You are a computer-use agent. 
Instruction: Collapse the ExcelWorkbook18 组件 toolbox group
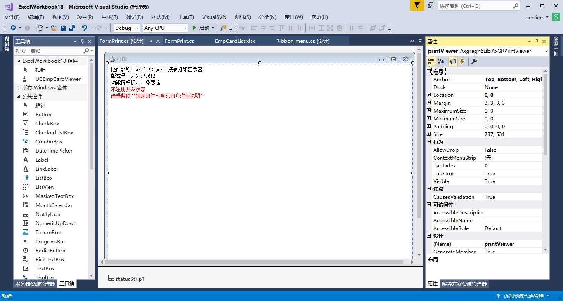coord(19,61)
